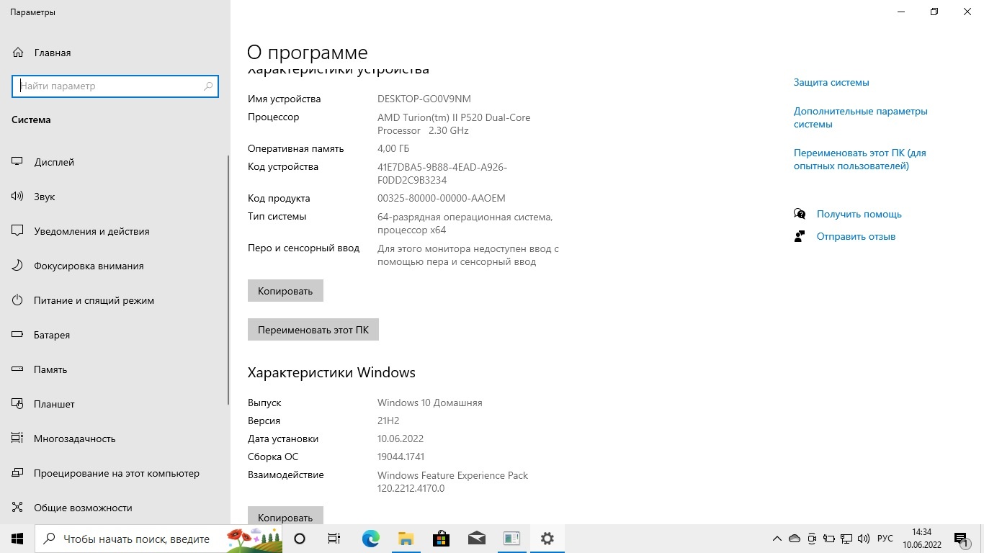Click the Отправить отзыв link
Viewport: 984px width, 553px height.
(856, 236)
